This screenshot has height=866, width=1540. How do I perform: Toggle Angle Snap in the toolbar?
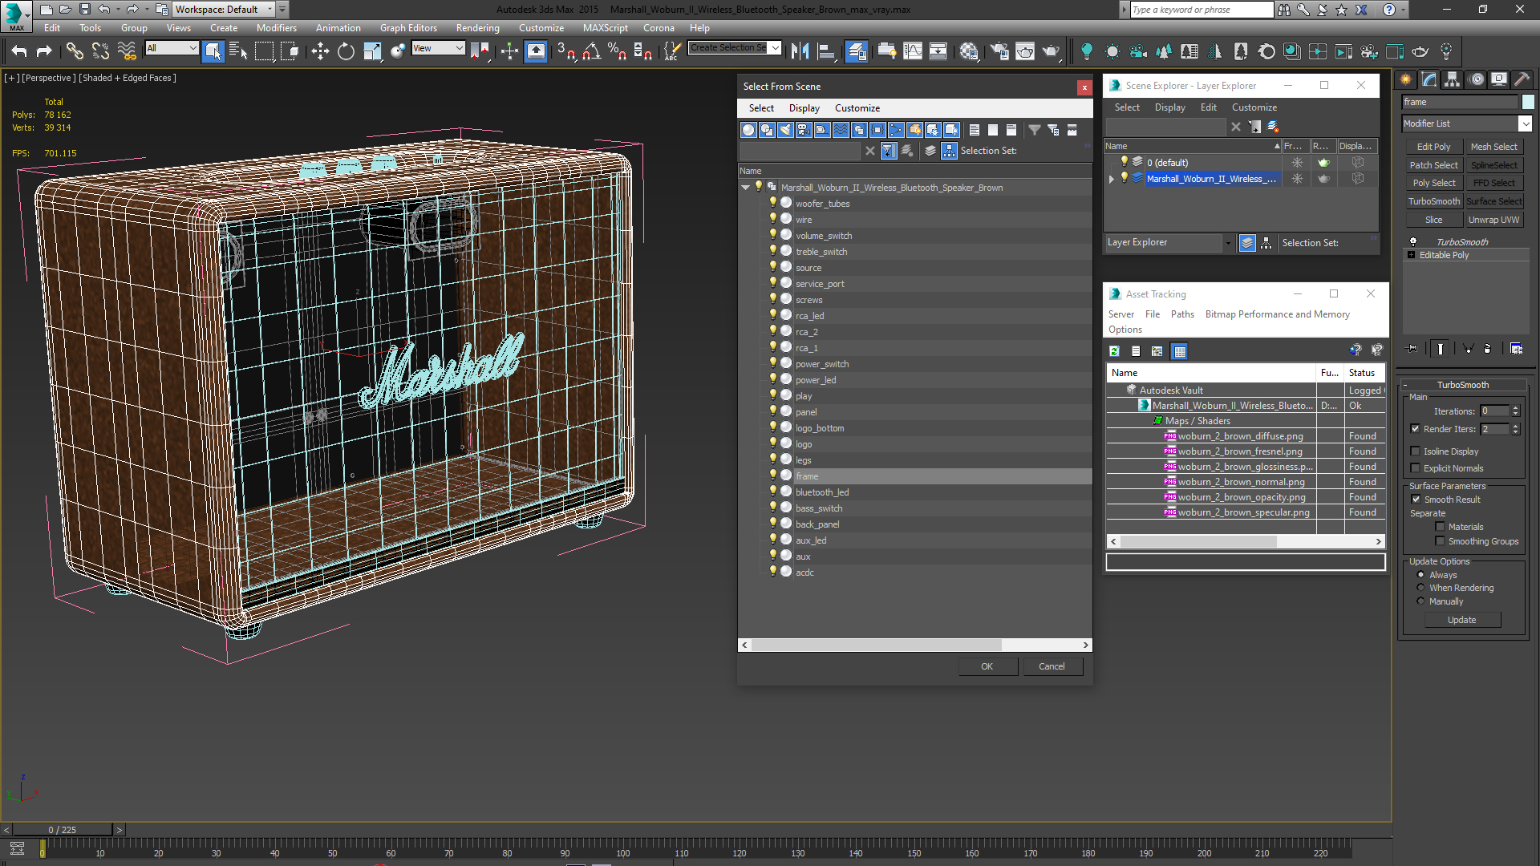coord(591,51)
